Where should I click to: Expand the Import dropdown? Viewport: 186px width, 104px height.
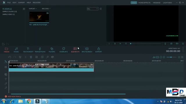(33, 9)
